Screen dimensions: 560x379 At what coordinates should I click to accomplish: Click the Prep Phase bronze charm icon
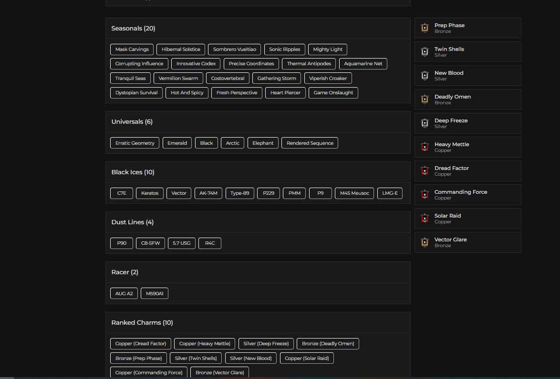(425, 28)
